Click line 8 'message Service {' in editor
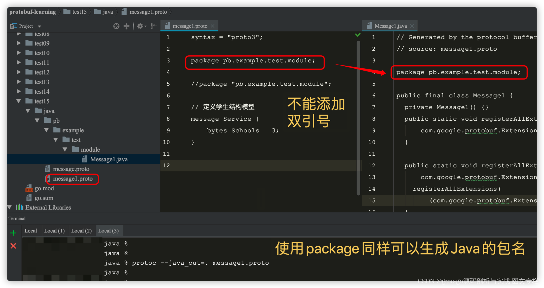 tap(225, 119)
